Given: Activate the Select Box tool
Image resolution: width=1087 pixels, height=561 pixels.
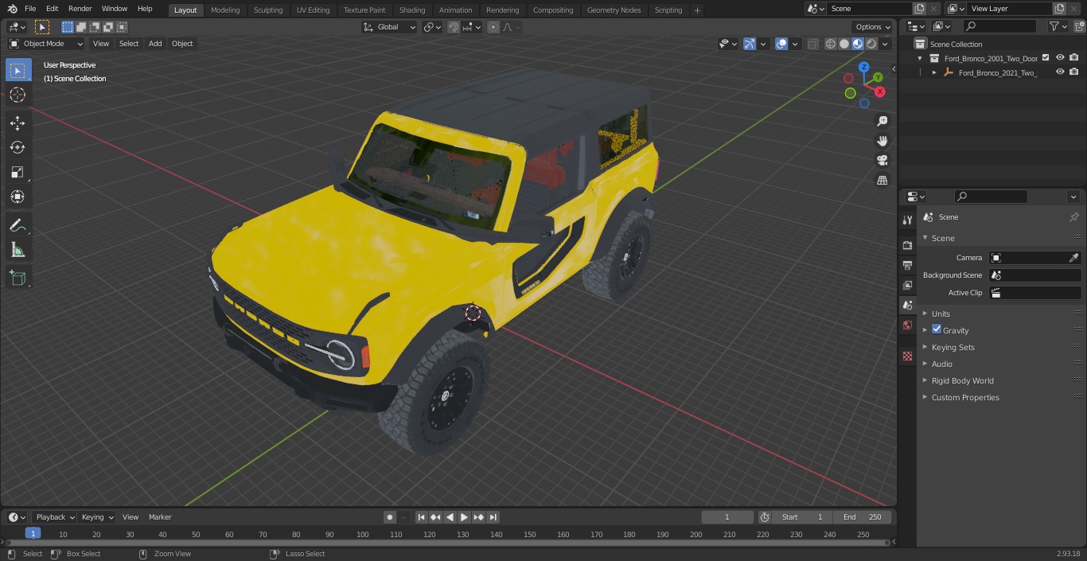Looking at the screenshot, I should click(x=18, y=70).
